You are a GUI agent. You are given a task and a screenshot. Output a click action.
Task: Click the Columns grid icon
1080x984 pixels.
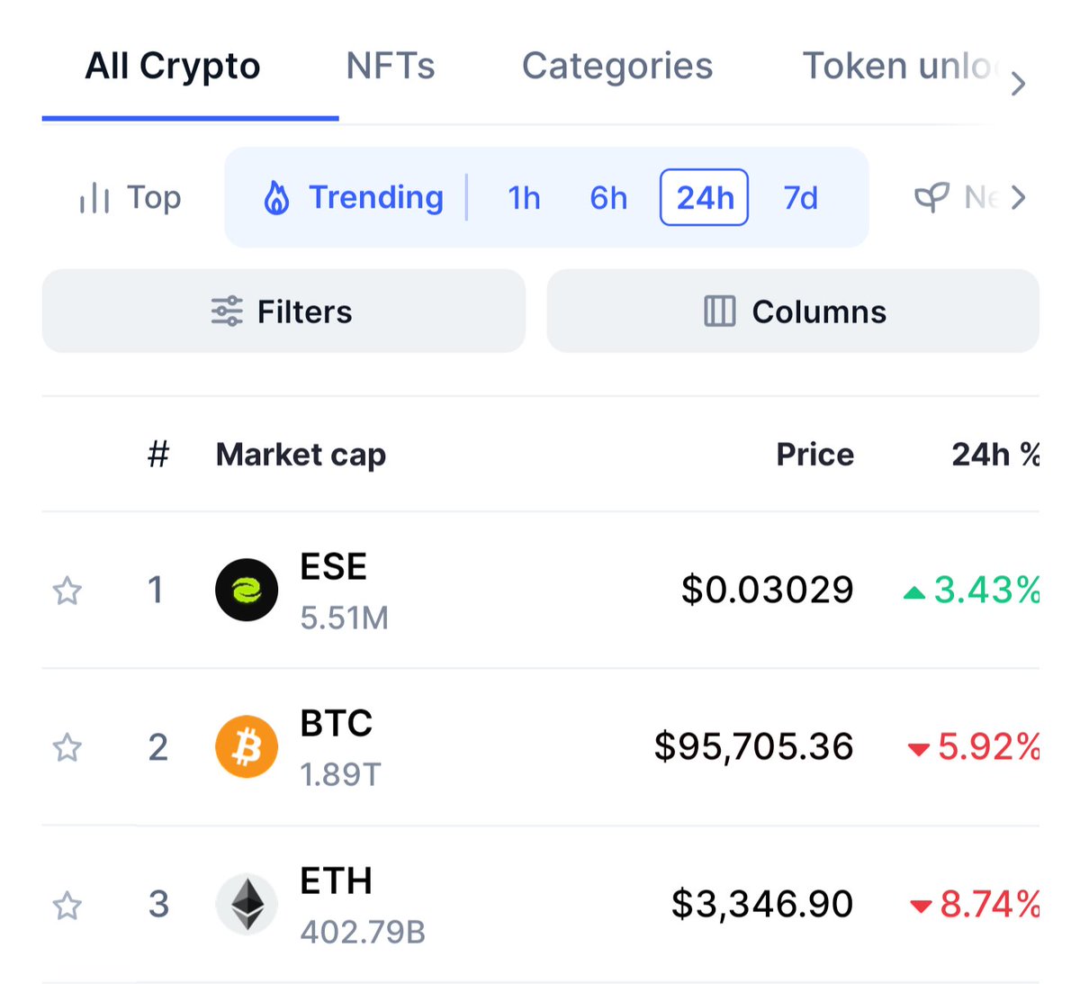(719, 311)
